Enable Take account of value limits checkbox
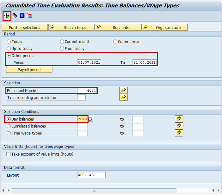 point(8,154)
